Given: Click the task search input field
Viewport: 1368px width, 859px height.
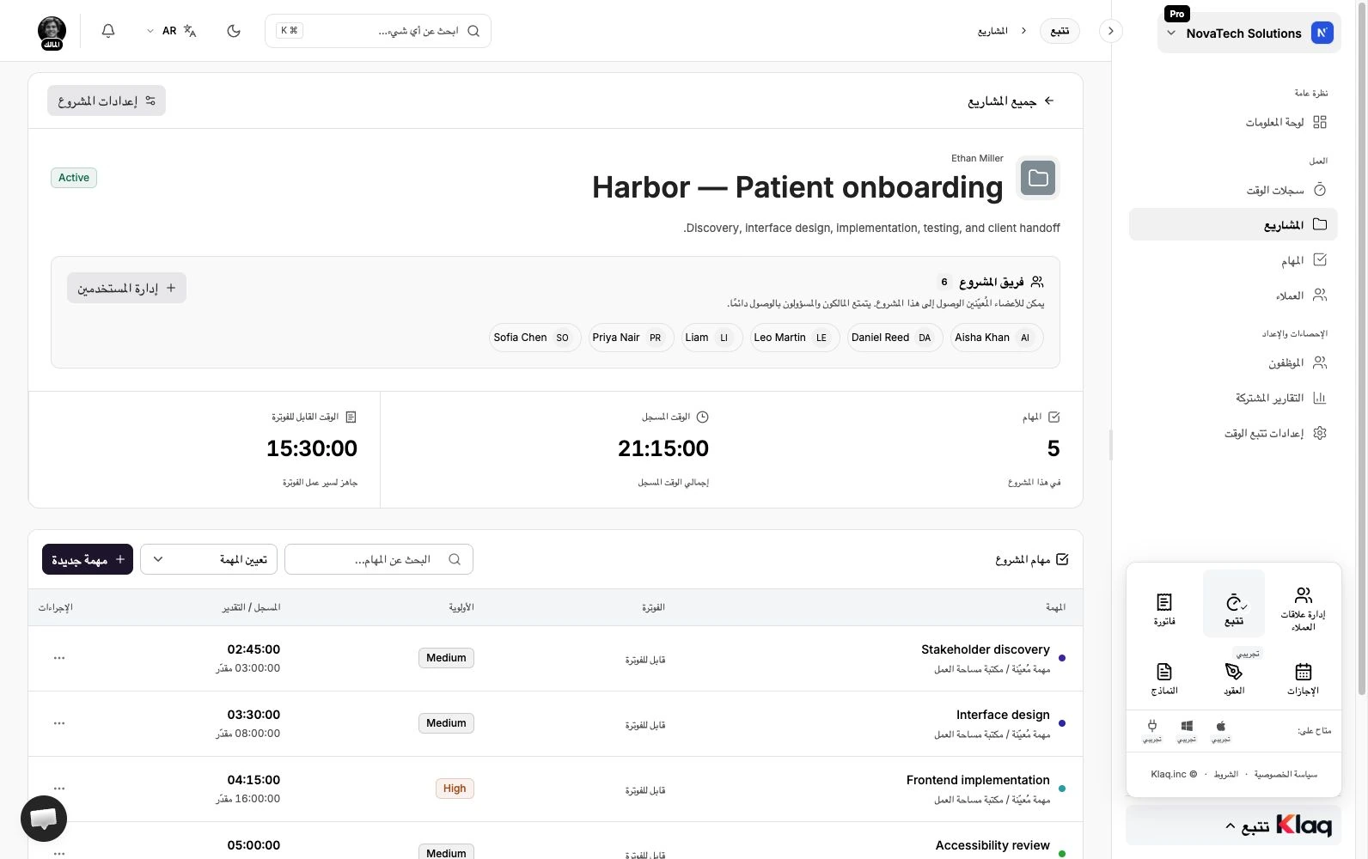Looking at the screenshot, I should tap(379, 559).
